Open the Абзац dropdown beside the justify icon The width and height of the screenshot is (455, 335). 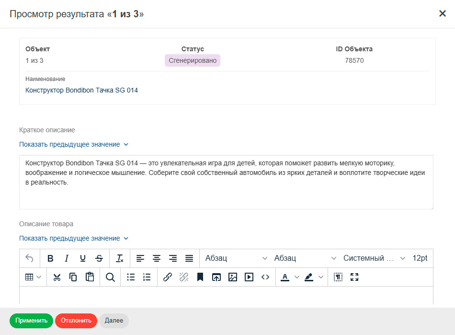click(236, 258)
